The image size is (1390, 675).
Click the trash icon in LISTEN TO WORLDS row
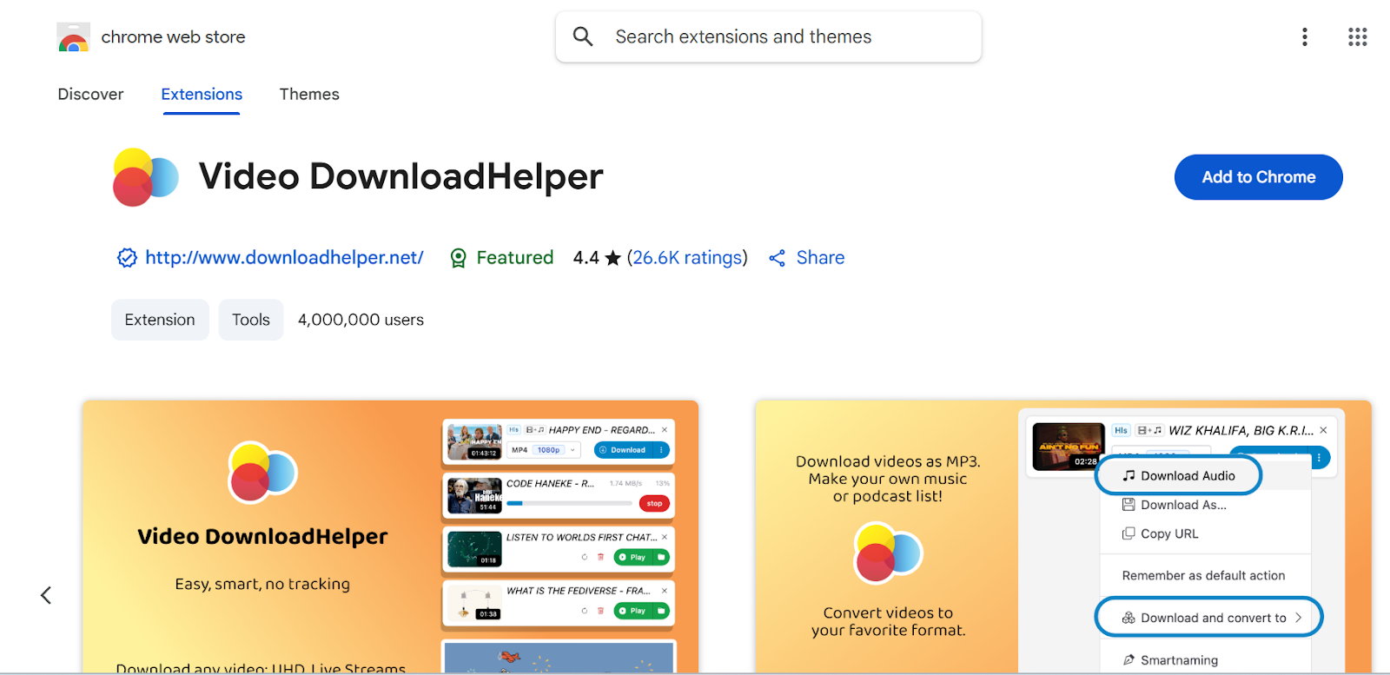600,558
